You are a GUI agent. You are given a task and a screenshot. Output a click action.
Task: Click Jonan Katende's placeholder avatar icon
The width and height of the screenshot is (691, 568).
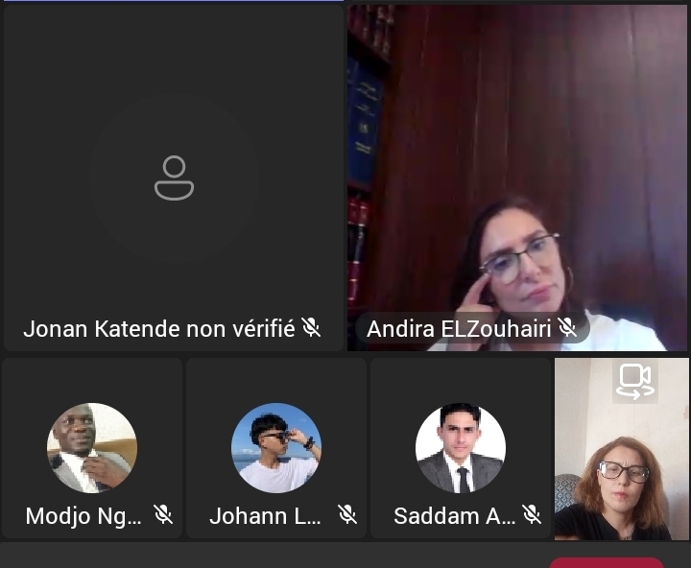point(174,177)
